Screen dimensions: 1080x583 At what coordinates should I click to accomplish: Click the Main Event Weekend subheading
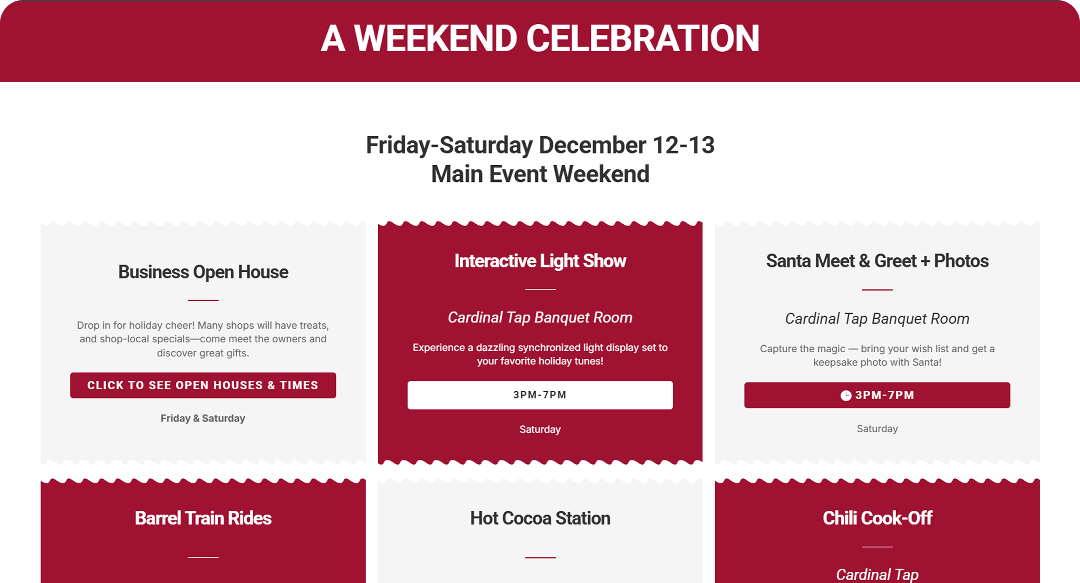(540, 174)
